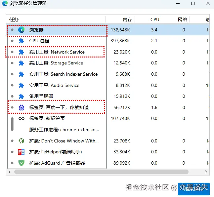Image resolution: width=214 pixels, height=197 pixels.
Task: Click the 23,020K memory value
Action: tap(122, 52)
